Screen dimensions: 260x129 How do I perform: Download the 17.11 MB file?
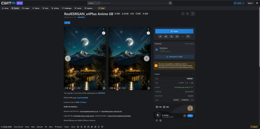click(174, 57)
